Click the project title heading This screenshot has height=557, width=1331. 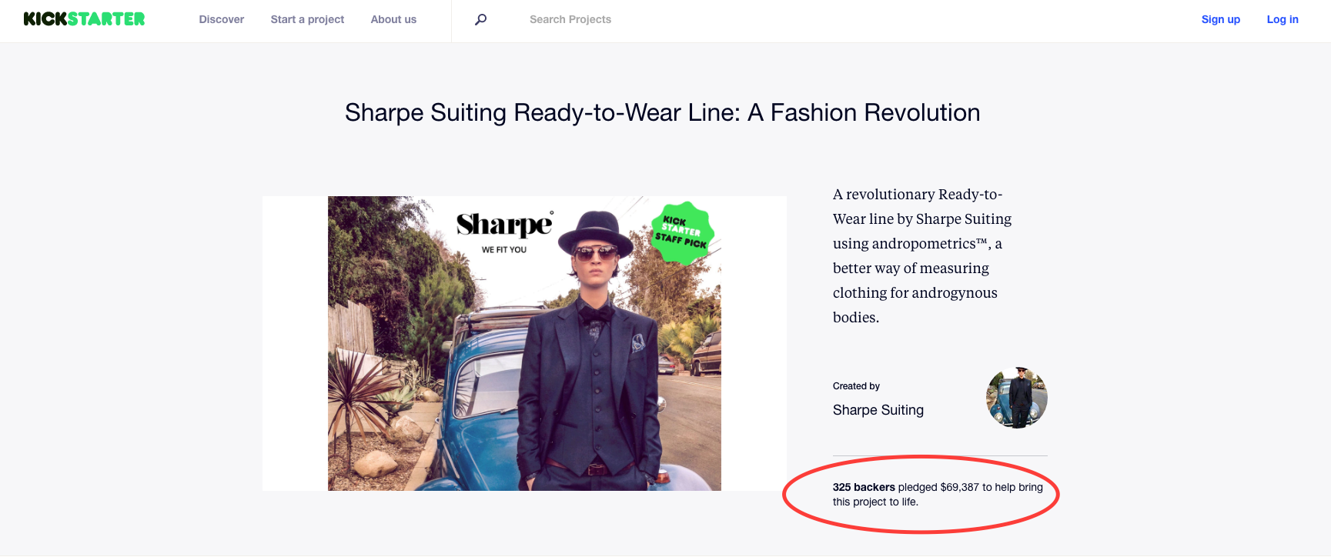[x=663, y=112]
